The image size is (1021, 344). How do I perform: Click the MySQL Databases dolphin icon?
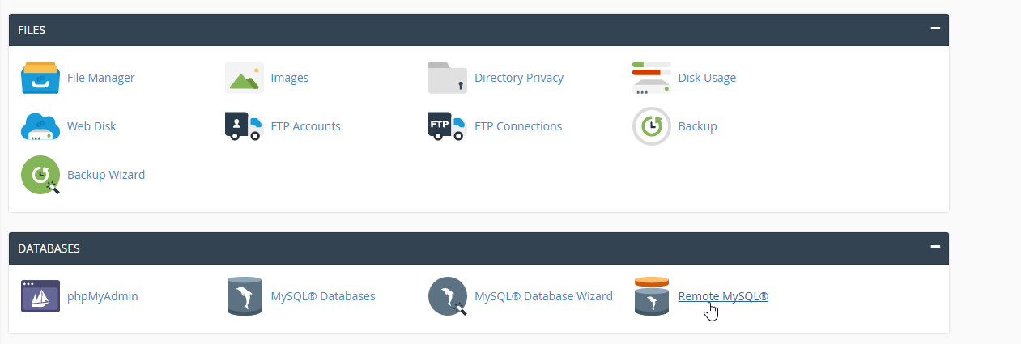point(245,296)
